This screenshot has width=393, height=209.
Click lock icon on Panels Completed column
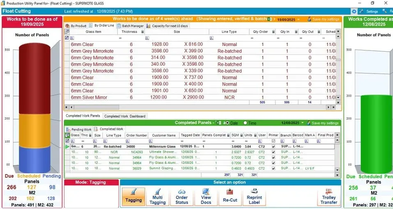pos(228,136)
